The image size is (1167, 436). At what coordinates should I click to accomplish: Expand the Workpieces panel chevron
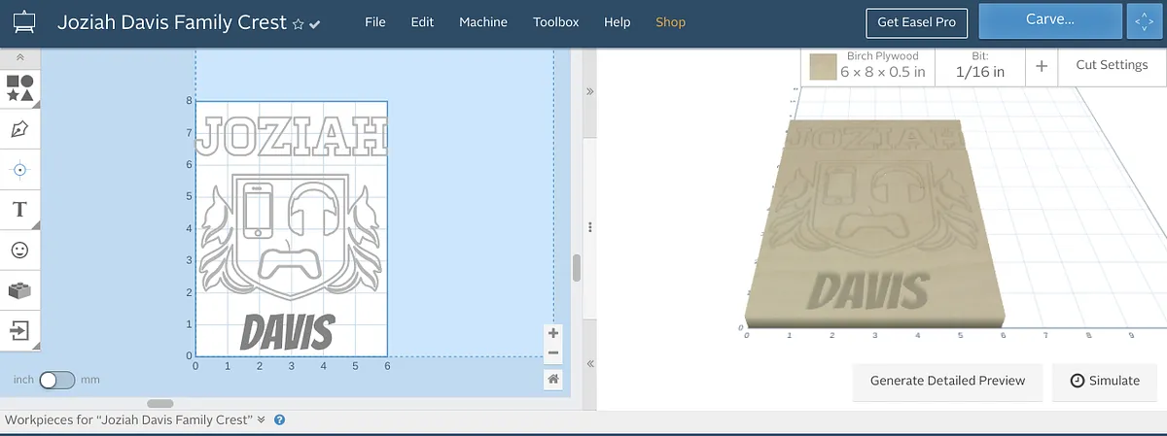261,420
